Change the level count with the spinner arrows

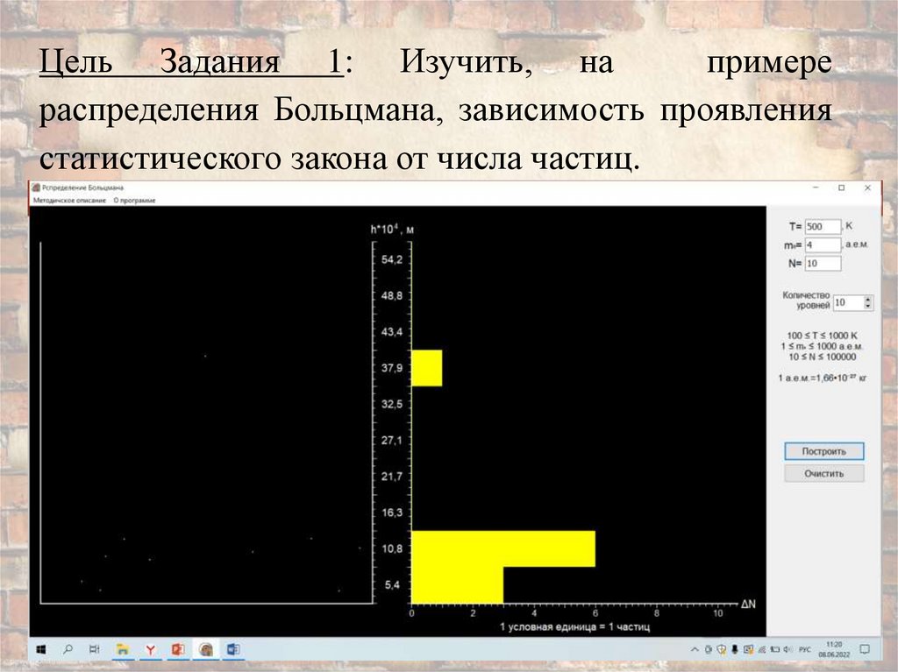(x=868, y=302)
